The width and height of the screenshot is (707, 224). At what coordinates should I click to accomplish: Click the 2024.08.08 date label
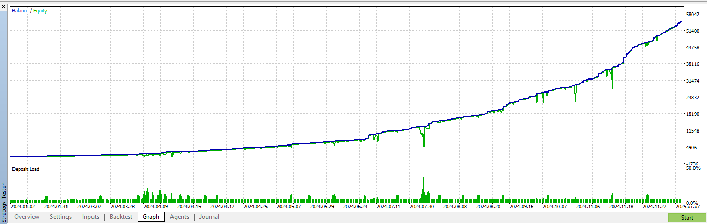[456, 206]
